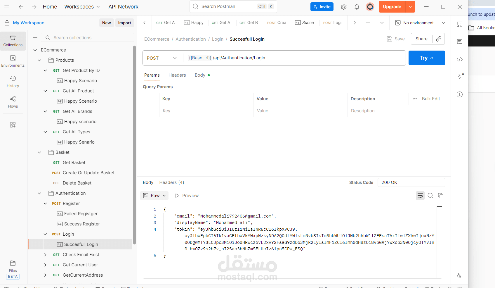Open the tab list dropdown chevron
The width and height of the screenshot is (495, 288).
coord(382,23)
